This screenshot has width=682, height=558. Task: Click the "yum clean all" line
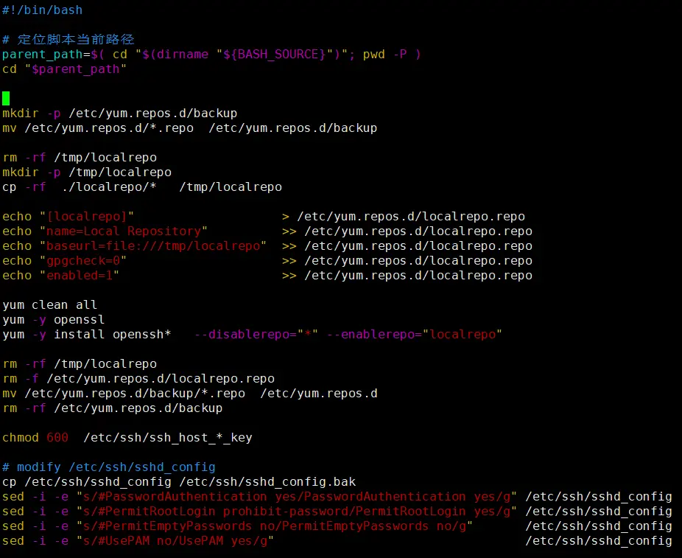point(49,304)
